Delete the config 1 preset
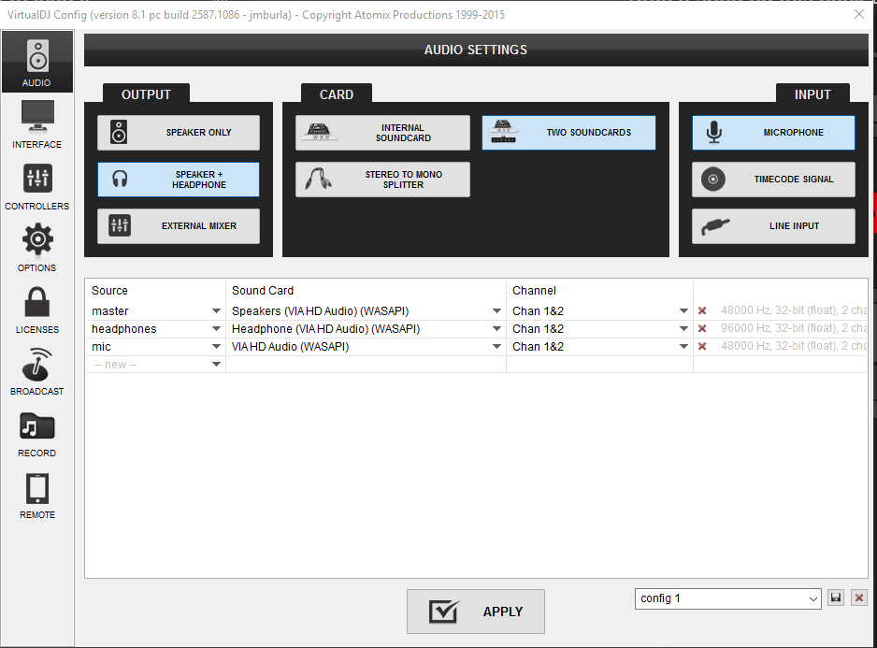877x648 pixels. coord(859,598)
